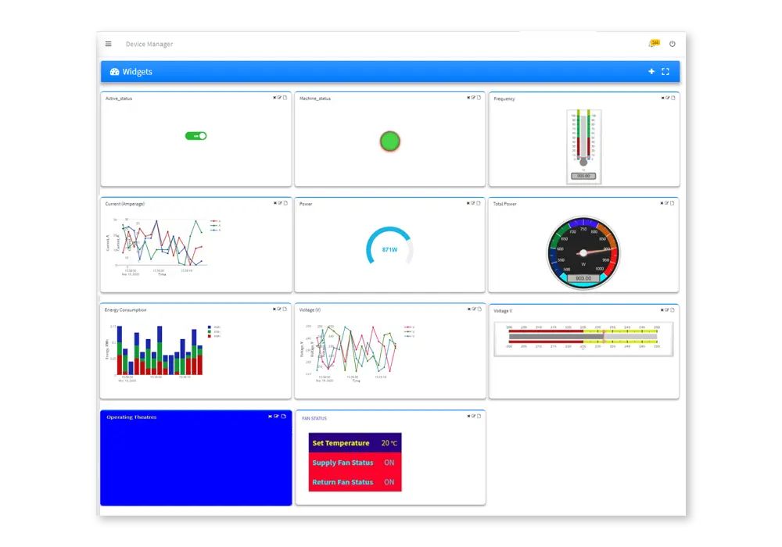Select the Device Manager title in the header

coord(149,44)
